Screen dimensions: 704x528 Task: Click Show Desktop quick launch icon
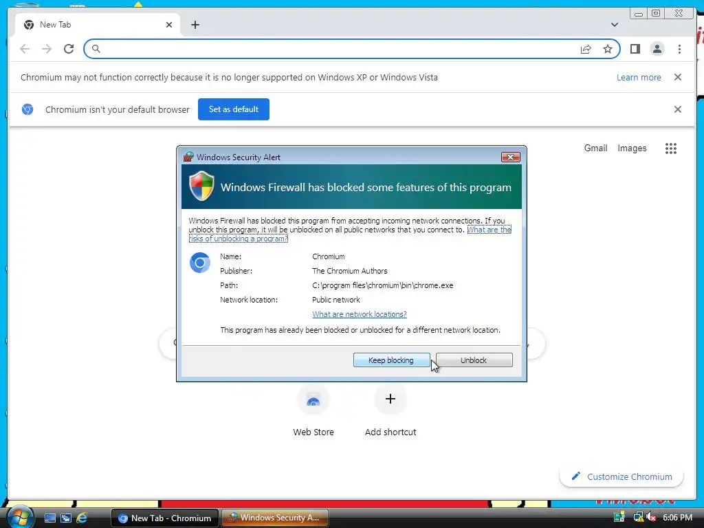49,518
